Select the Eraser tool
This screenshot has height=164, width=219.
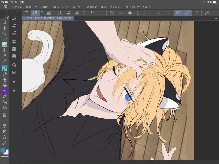click(4, 80)
